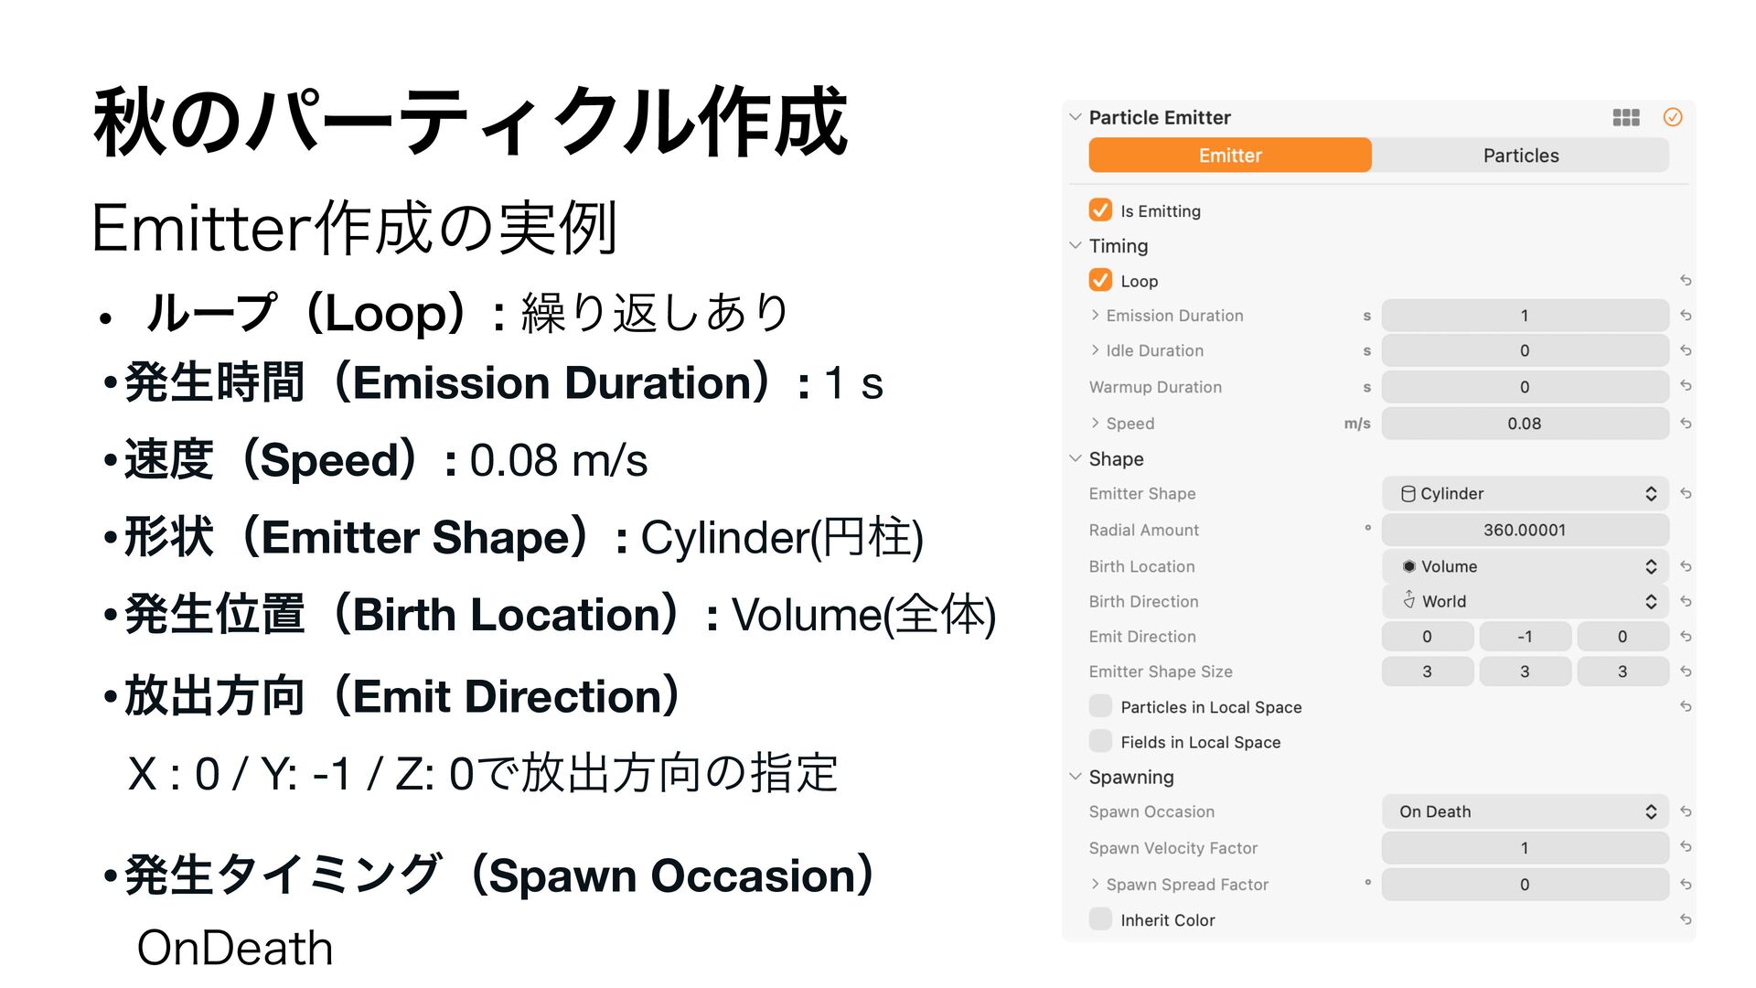Select the Emitter tab

1229,156
